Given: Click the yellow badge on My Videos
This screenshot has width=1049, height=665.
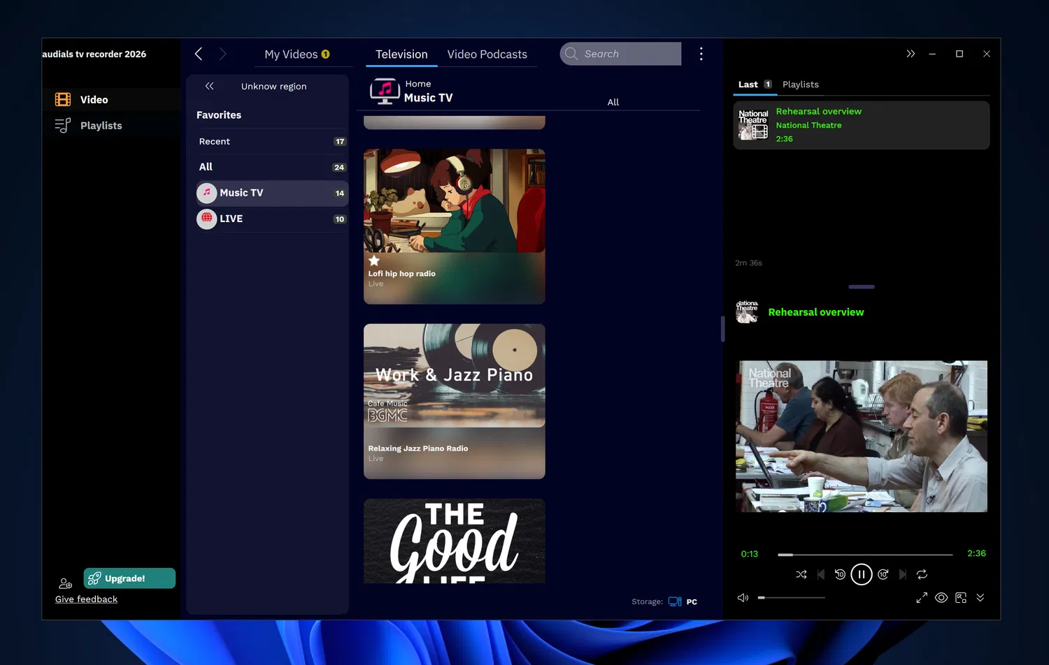Looking at the screenshot, I should pos(325,54).
